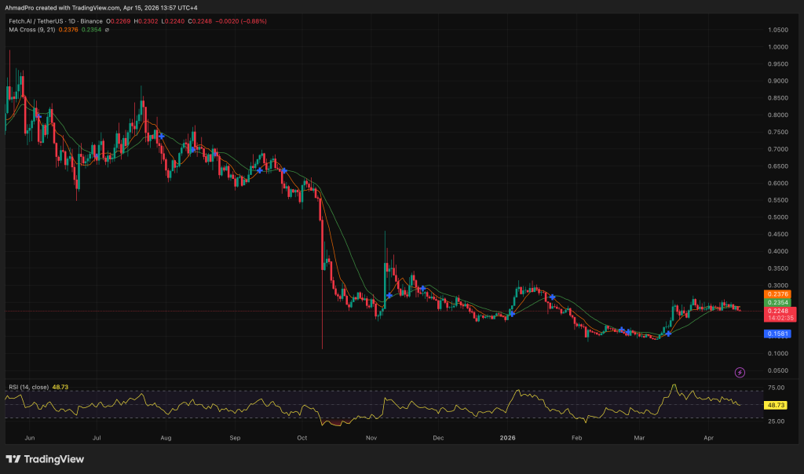Image resolution: width=804 pixels, height=474 pixels.
Task: Click the orange 0.2376 MA price label
Action: [776, 294]
